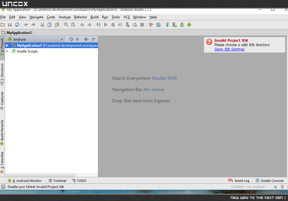
Task: Click Attach debugger to Android process icon
Action: [128, 25]
